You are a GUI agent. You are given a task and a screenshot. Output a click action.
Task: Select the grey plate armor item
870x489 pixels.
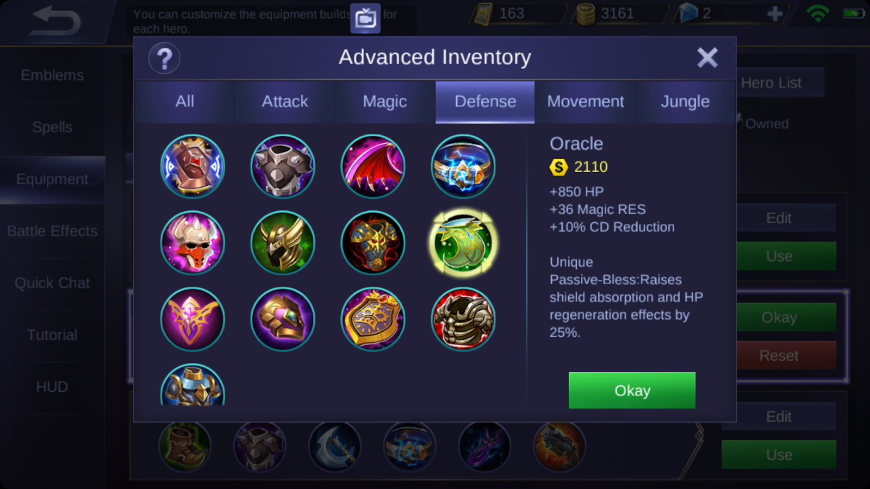[x=283, y=166]
